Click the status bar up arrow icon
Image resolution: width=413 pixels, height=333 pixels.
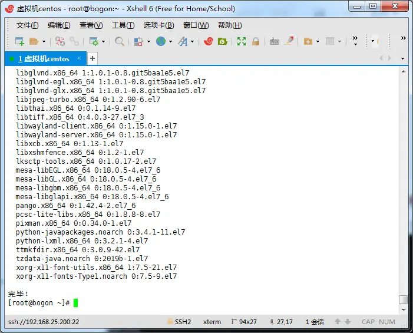coord(338,321)
